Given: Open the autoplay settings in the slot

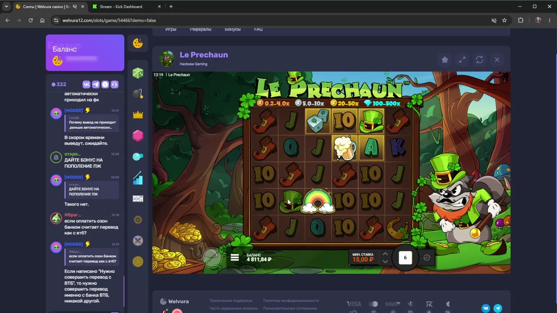Looking at the screenshot, I should click(x=427, y=258).
